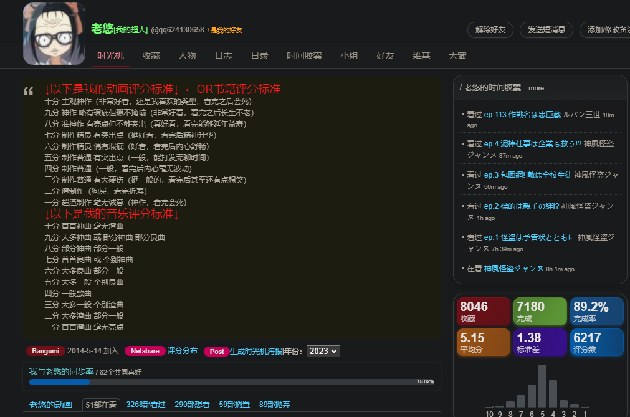Viewport: 630px width, 417px height.
Task: Click the 6217 评分数 stat tile
Action: pyautogui.click(x=596, y=342)
